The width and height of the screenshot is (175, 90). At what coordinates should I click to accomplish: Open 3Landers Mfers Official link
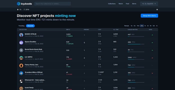click(x=33, y=72)
